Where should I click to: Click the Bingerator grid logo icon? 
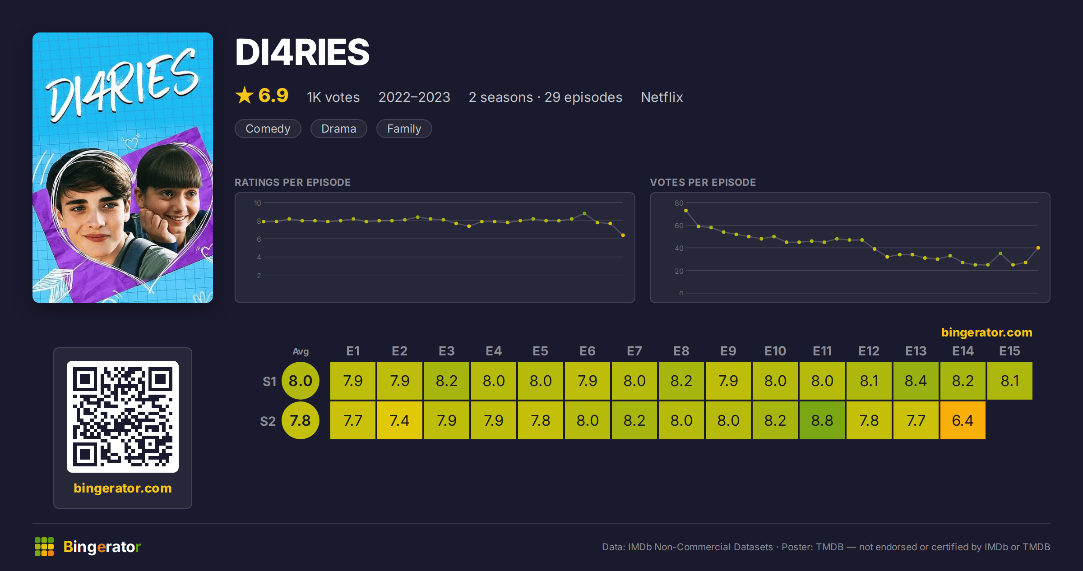(x=44, y=547)
